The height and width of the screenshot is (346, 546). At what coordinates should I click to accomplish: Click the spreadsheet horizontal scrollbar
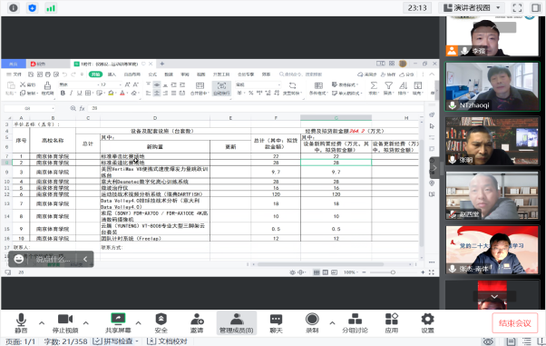pyautogui.click(x=320, y=264)
